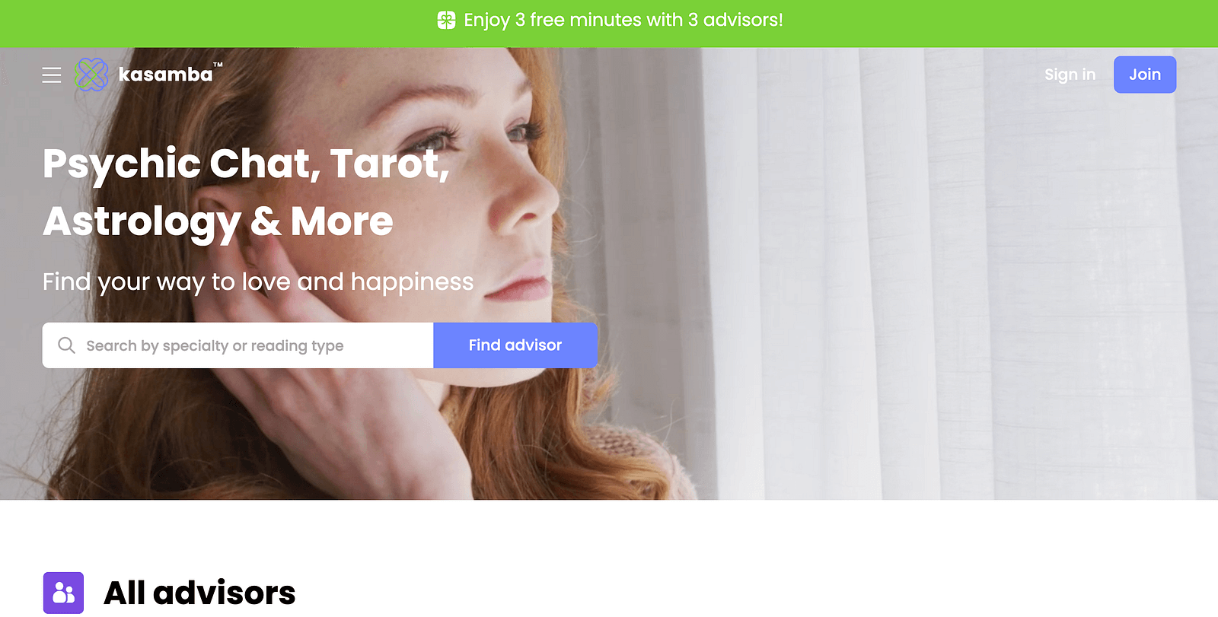
Task: Click the kasamba brand name text
Action: (x=165, y=75)
